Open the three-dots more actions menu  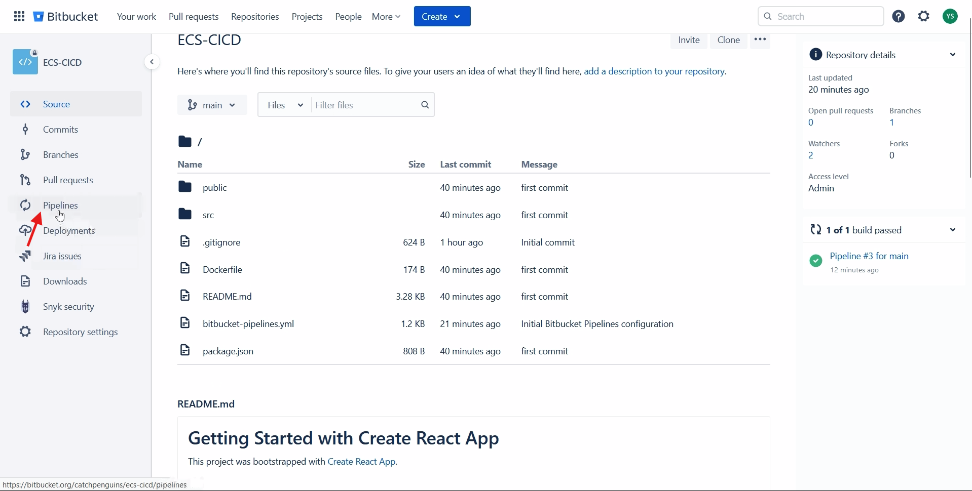pyautogui.click(x=760, y=39)
